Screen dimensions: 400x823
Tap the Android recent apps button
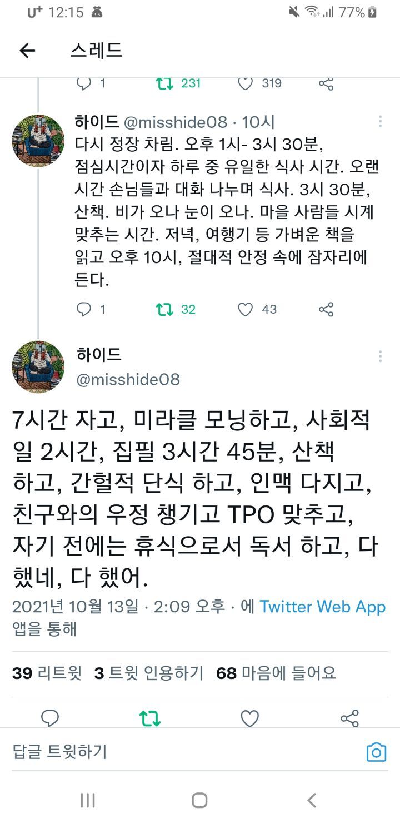88,800
